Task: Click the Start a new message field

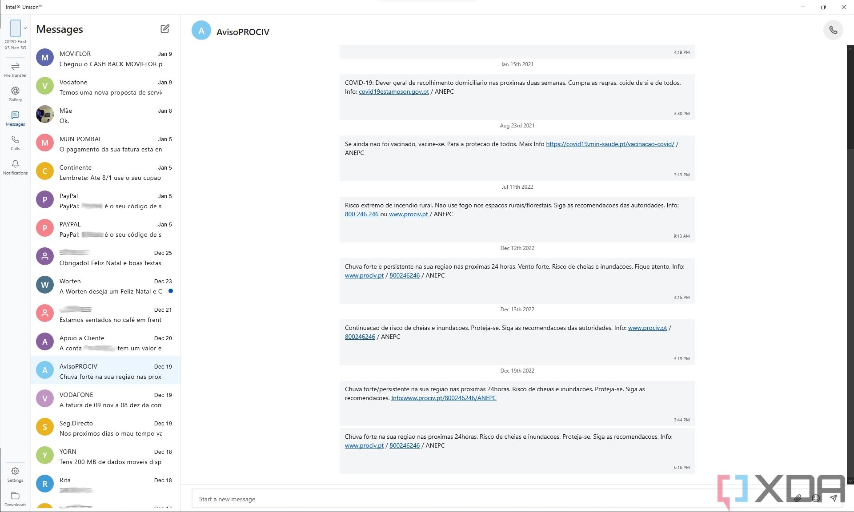Action: tap(445, 499)
